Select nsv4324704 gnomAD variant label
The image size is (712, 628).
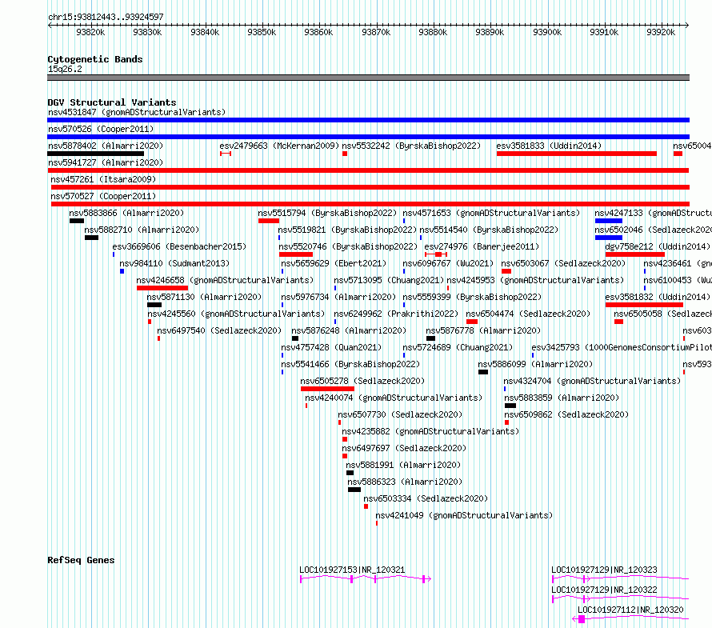tap(592, 381)
